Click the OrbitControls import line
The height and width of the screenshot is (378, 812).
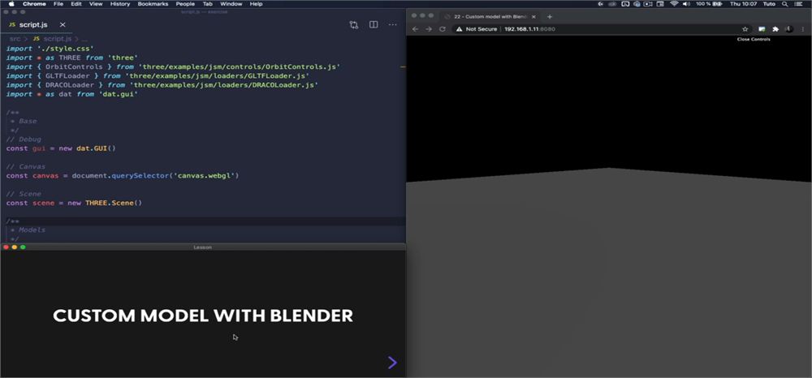[174, 67]
